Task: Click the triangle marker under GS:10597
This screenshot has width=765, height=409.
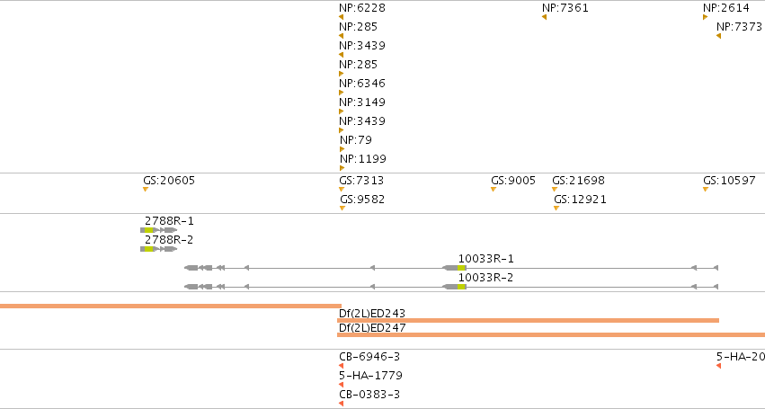Action: (706, 190)
